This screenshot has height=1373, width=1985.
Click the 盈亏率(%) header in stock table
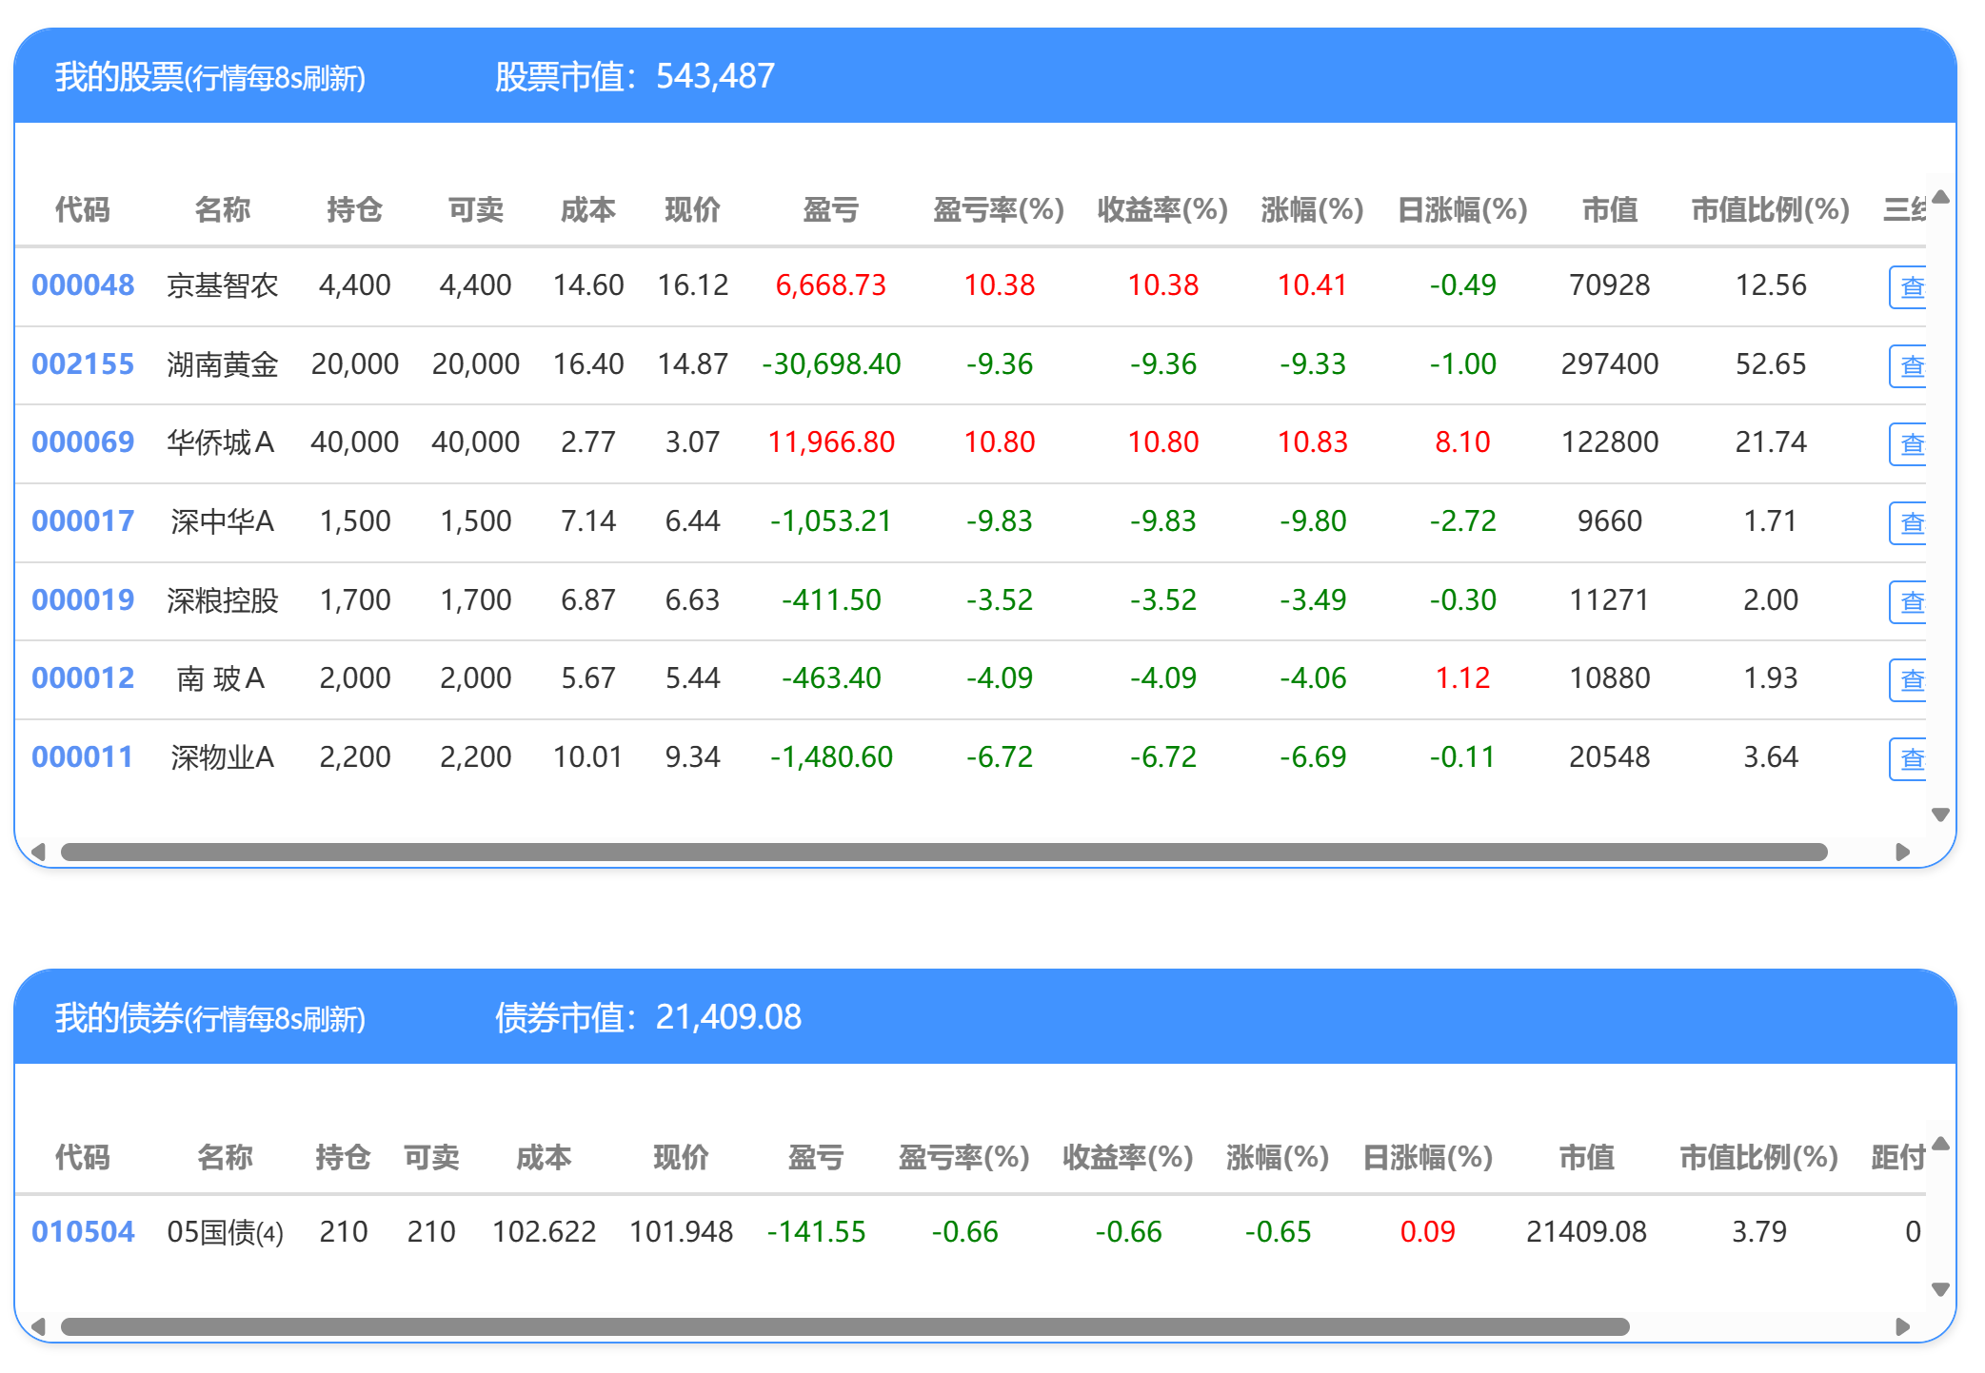[998, 209]
